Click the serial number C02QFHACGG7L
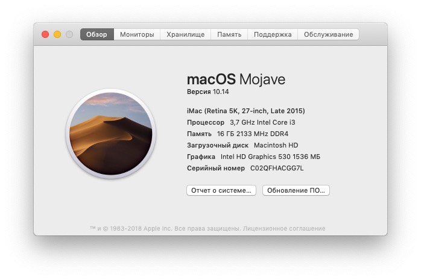This screenshot has width=421, height=280. (x=277, y=168)
